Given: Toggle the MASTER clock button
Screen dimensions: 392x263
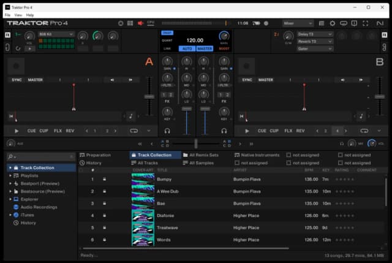Looking at the screenshot, I should coord(205,48).
